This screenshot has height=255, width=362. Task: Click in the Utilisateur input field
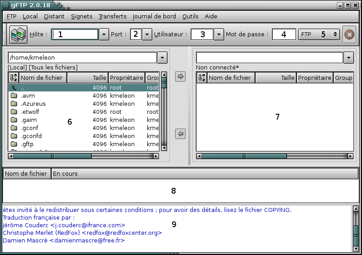click(202, 35)
